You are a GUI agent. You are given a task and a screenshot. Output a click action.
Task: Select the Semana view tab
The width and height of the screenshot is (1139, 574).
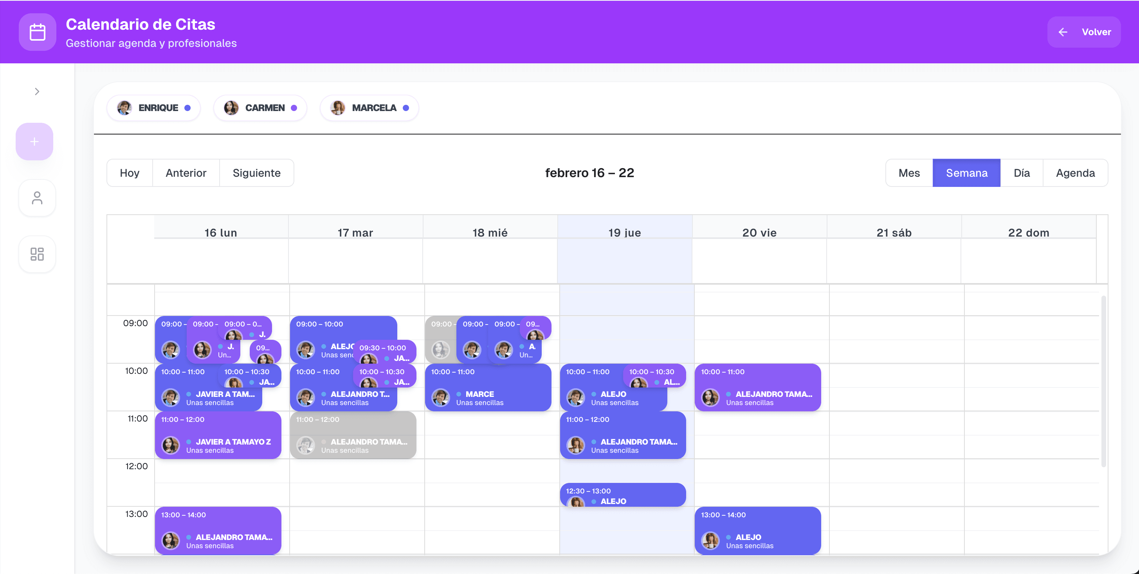(x=966, y=173)
